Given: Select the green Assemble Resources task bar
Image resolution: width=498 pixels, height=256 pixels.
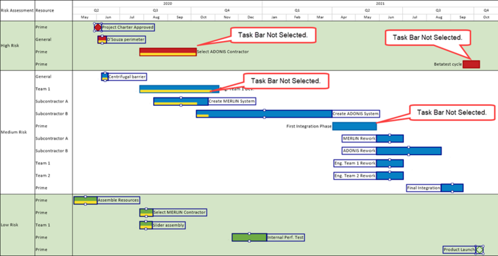Looking at the screenshot, I should (x=85, y=201).
